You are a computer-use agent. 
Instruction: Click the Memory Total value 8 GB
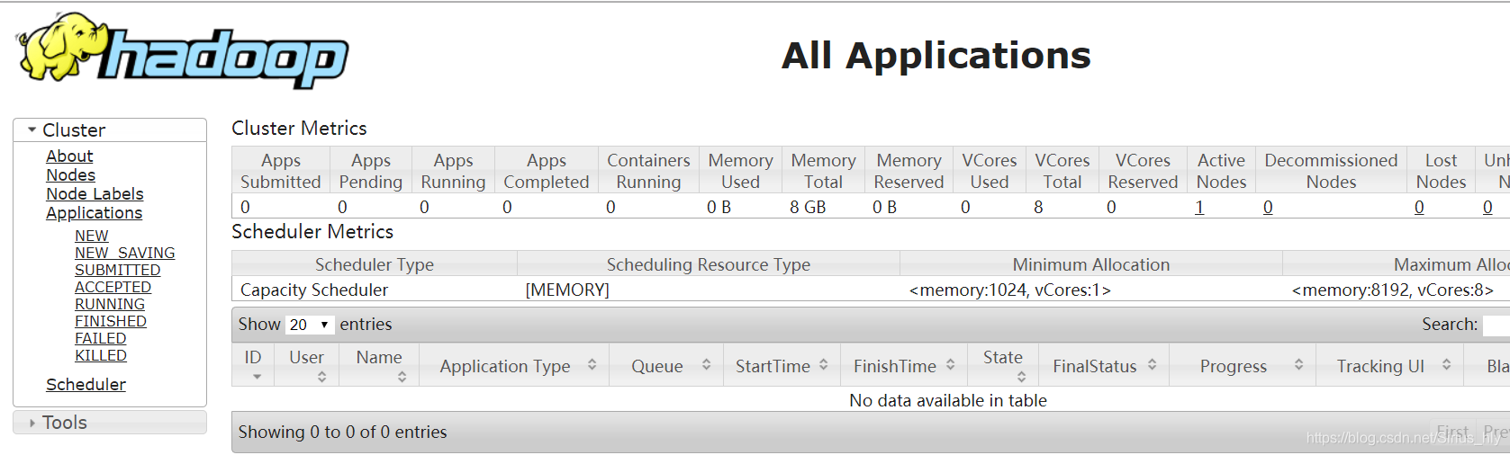pos(808,208)
